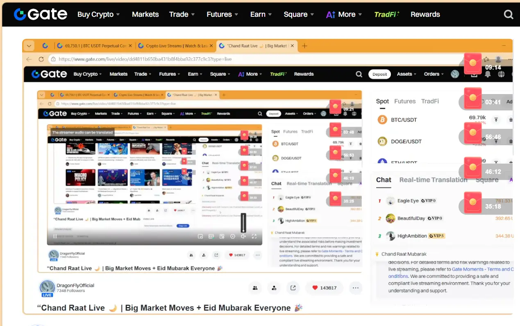The width and height of the screenshot is (520, 326).
Task: Open the red packet with 03:41 timer
Action: tap(472, 98)
